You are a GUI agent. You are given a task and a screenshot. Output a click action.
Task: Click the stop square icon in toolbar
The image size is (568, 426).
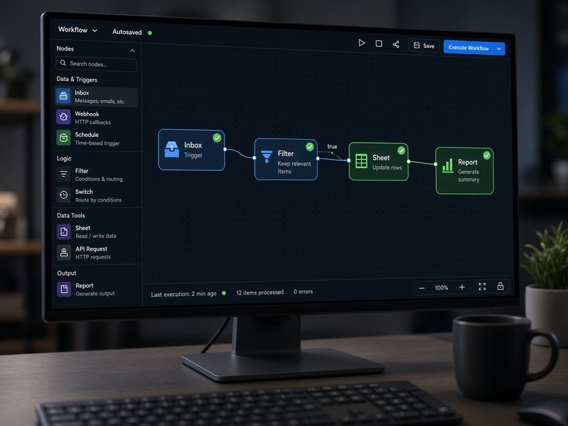[x=379, y=44]
